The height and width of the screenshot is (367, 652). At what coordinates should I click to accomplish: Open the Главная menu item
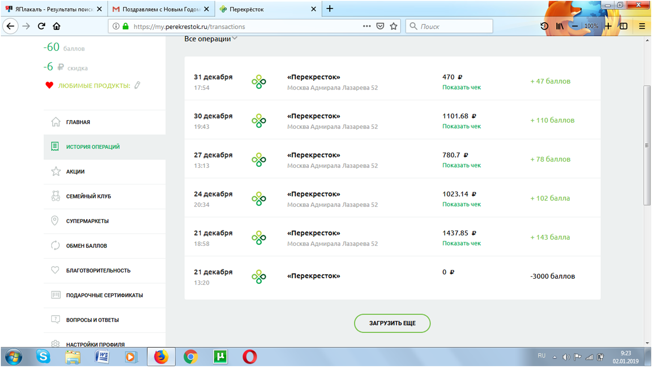[105, 122]
